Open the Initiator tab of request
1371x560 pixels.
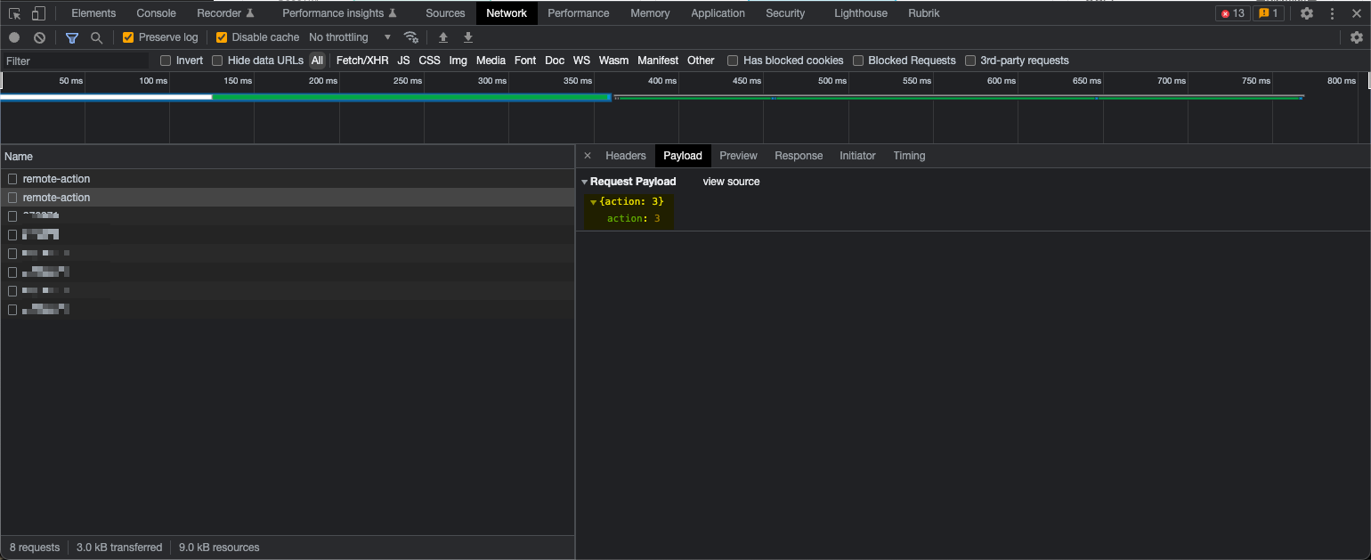pos(857,156)
